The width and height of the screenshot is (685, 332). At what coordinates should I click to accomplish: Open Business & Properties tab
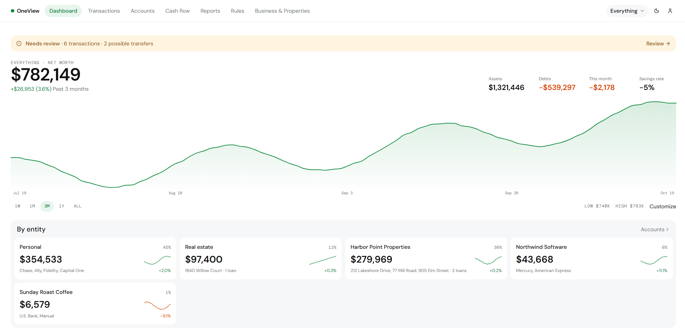[x=282, y=11]
